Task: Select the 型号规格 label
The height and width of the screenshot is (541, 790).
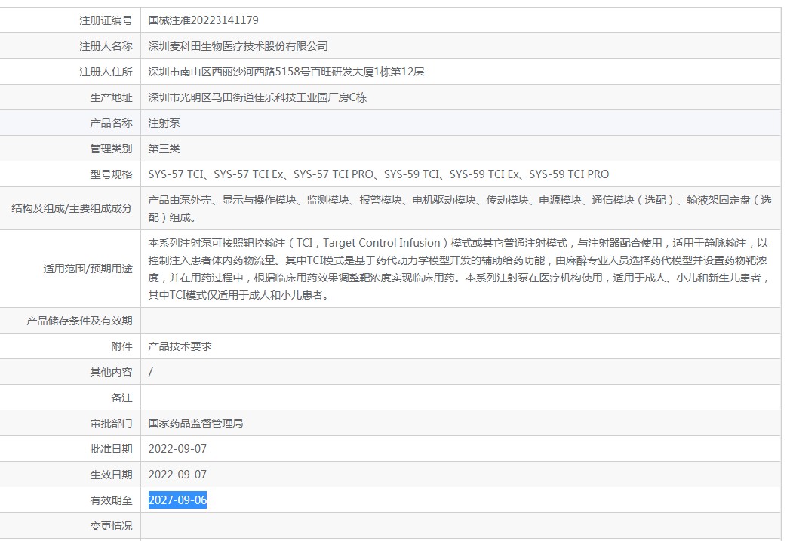Action: (112, 174)
